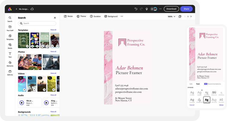Click the Resize tool
Image resolution: width=227 pixels, height=121 pixels.
(x=68, y=17)
